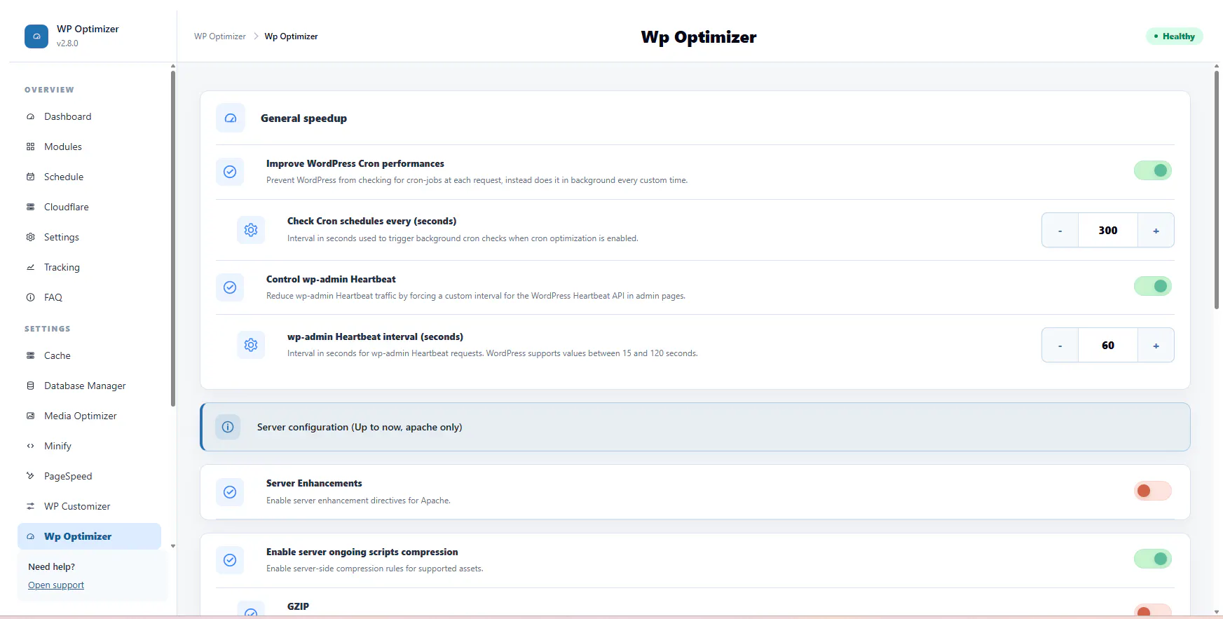Screen dimensions: 1223x619
Task: Click the Open support link
Action: tap(56, 585)
